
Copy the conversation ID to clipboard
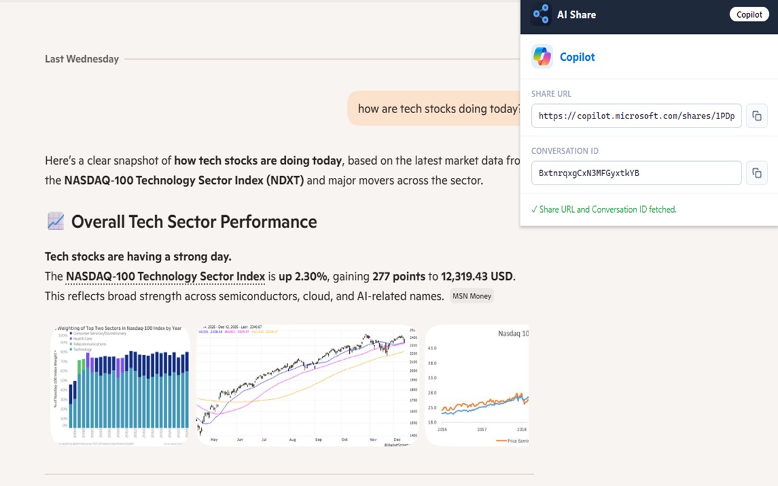coord(757,173)
